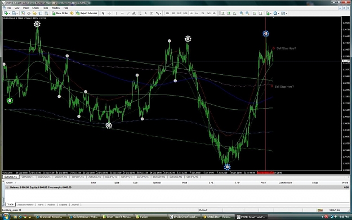Select the text label tool

point(152,14)
